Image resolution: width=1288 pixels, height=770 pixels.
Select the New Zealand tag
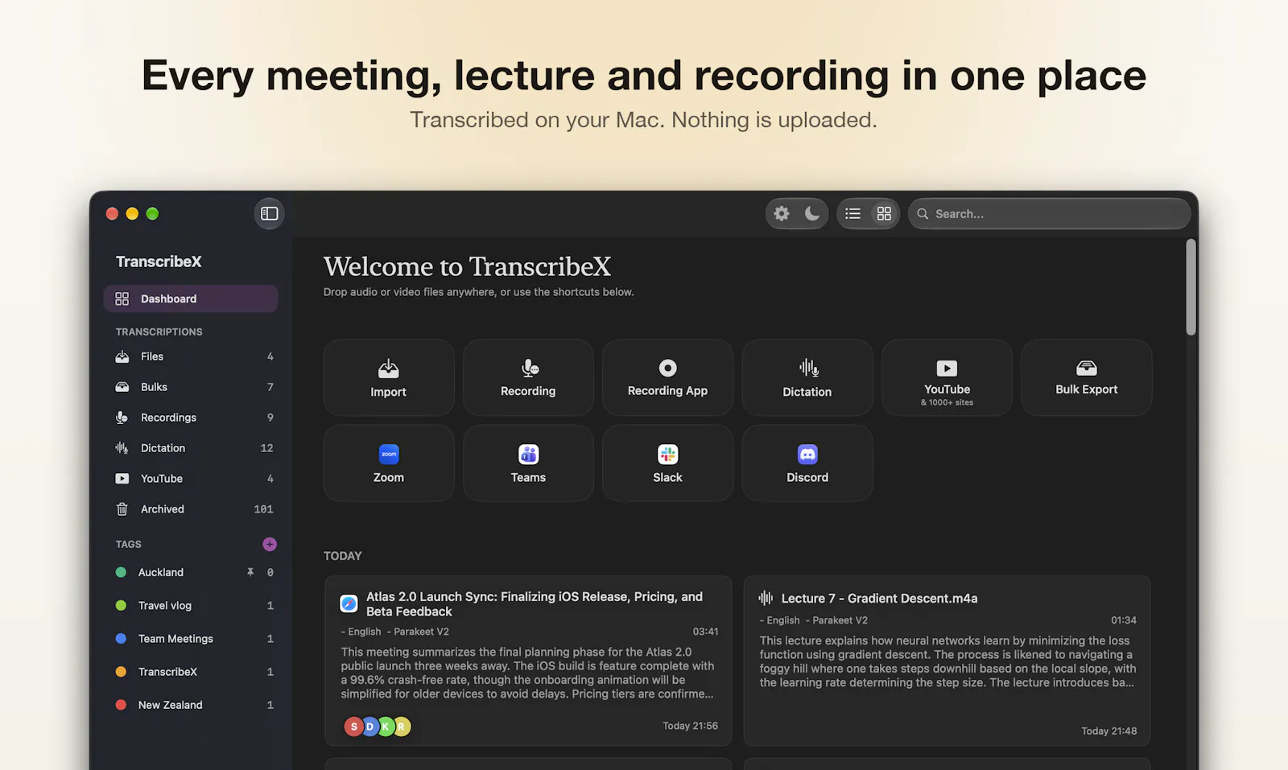pos(191,705)
